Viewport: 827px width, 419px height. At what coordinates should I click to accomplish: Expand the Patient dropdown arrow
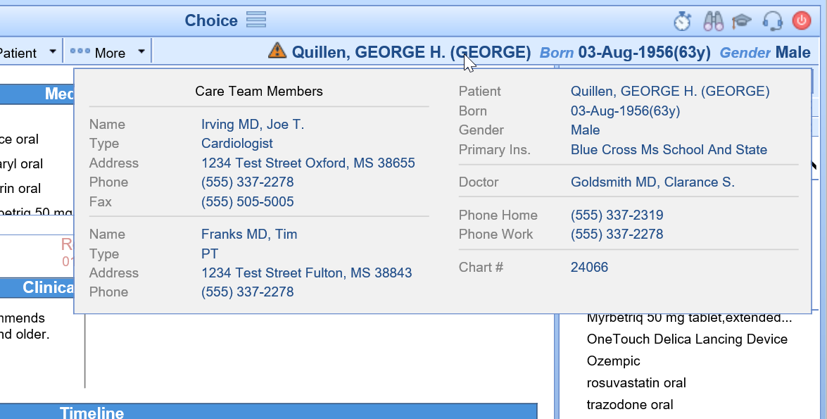53,52
